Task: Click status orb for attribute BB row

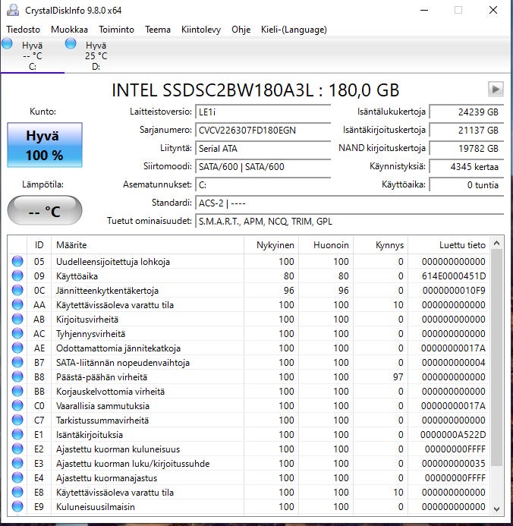Action: [17, 391]
